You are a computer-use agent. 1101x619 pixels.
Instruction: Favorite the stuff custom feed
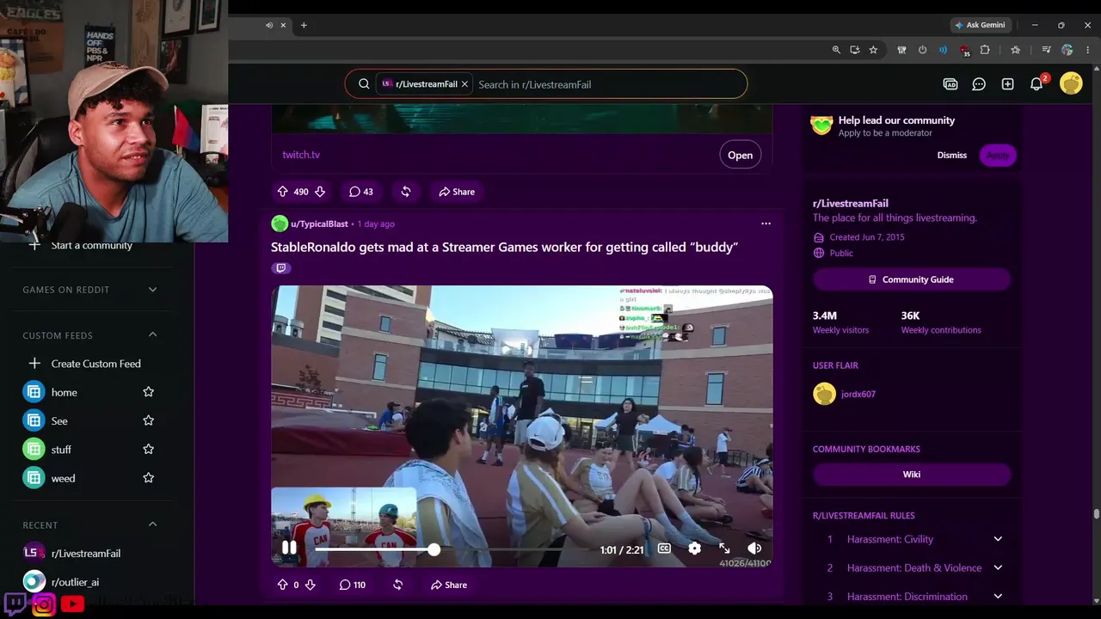point(148,450)
